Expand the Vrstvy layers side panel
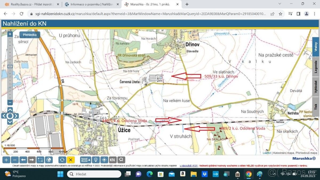 click(x=316, y=47)
